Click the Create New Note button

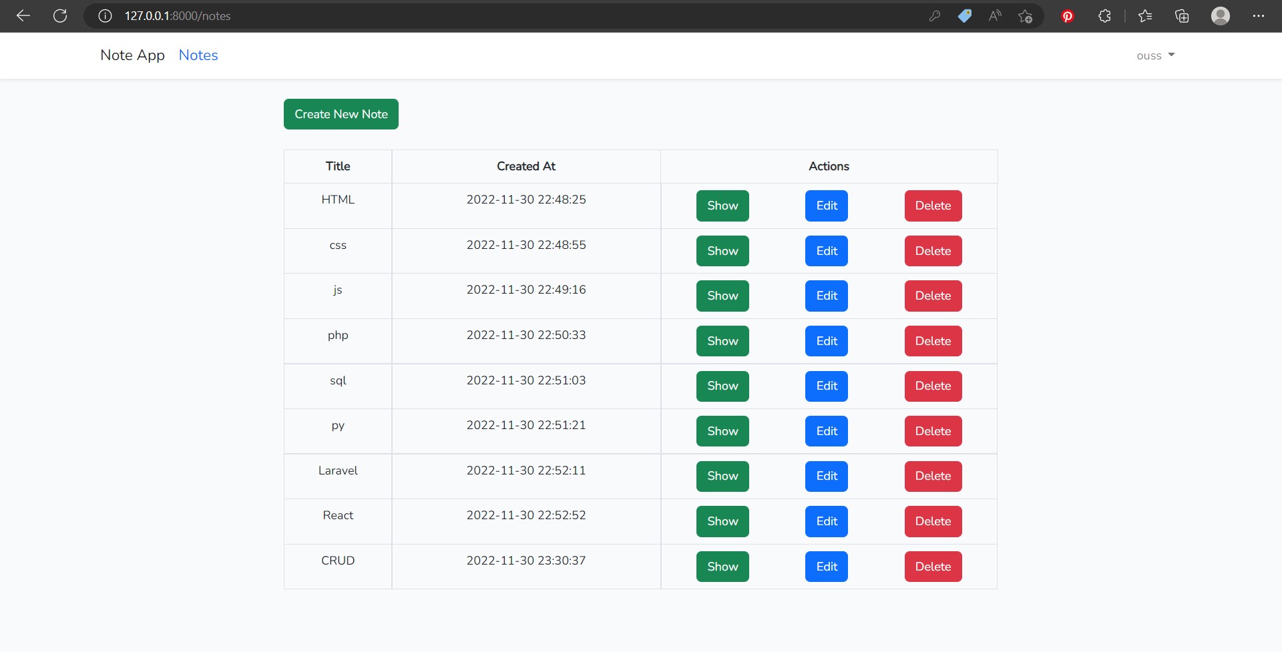[341, 114]
